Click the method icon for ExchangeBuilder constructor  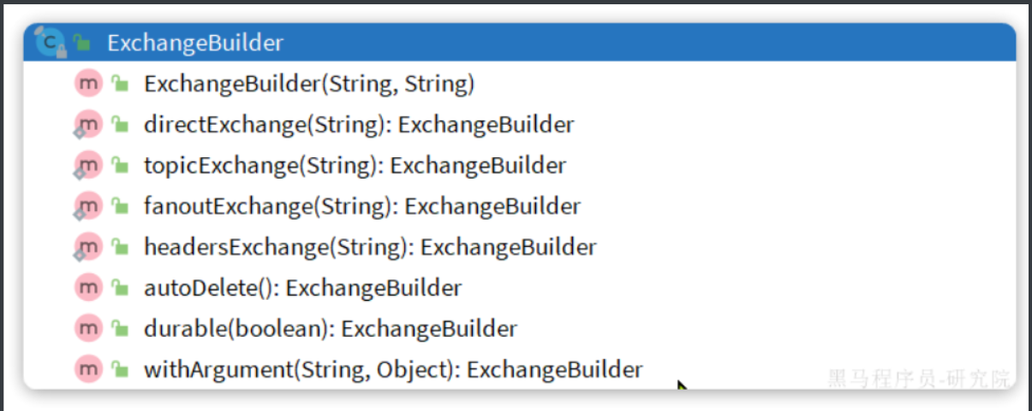(88, 84)
